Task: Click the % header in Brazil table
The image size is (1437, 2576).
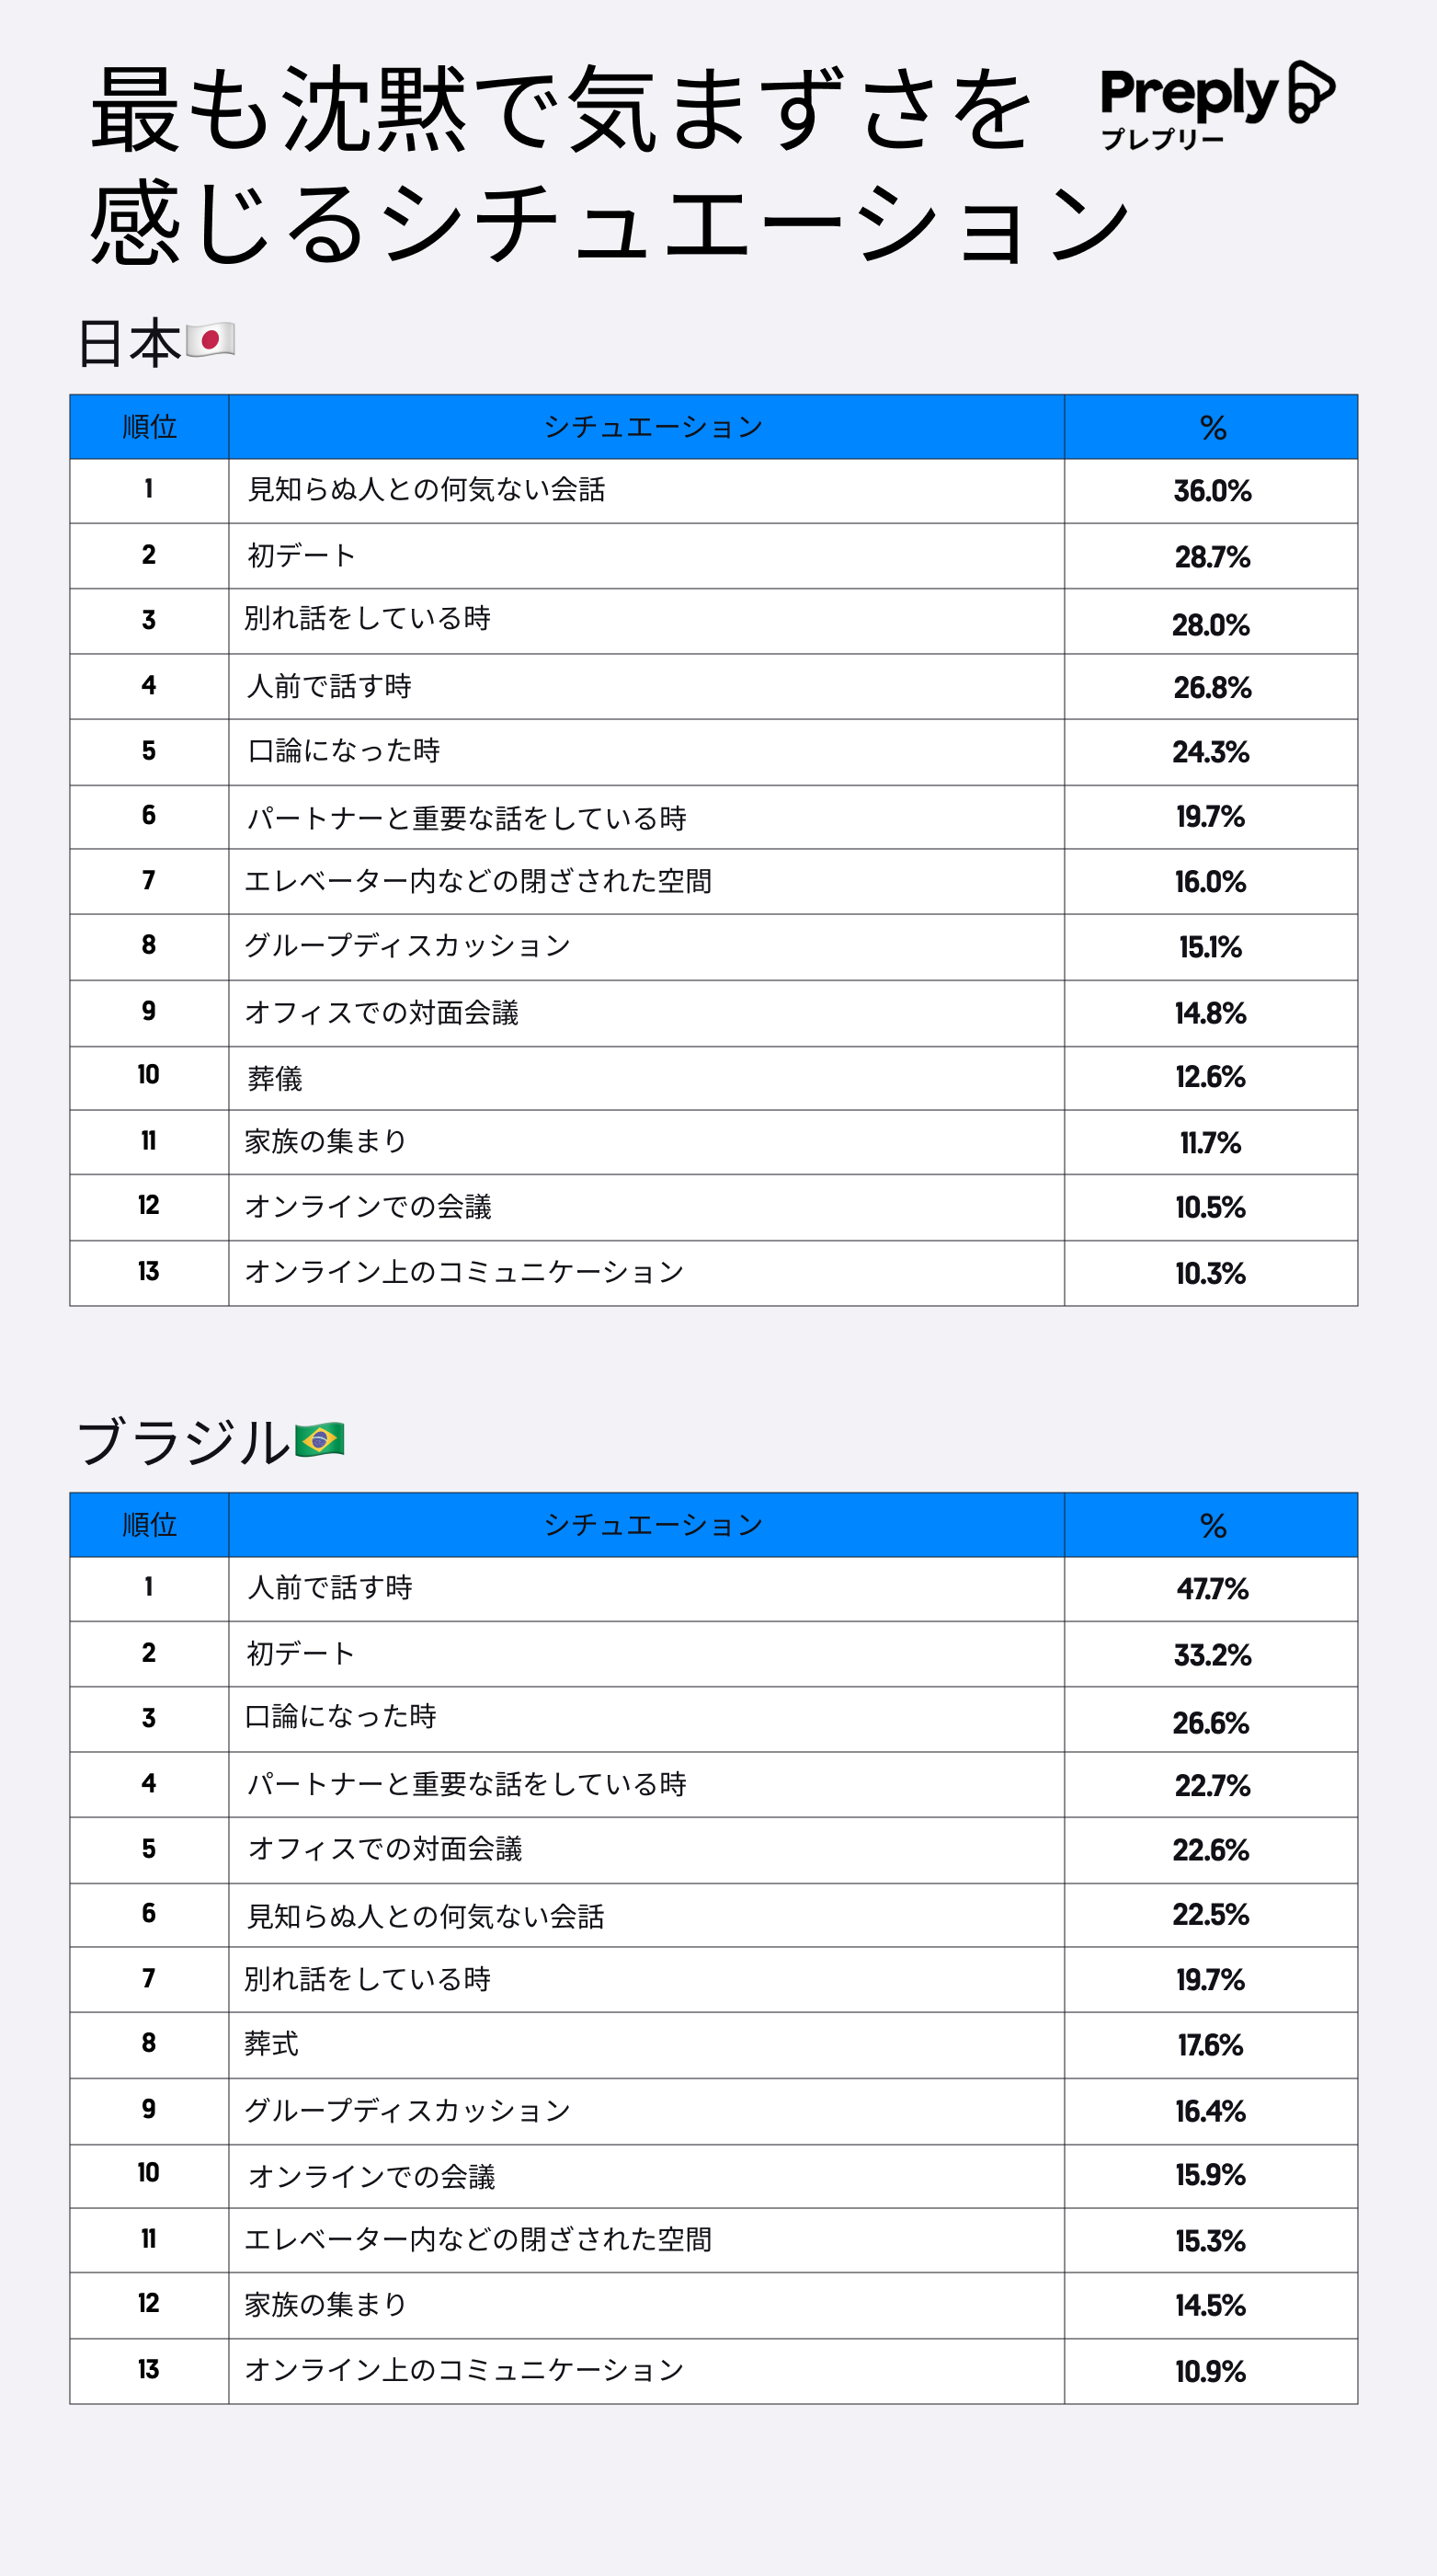Action: pos(1212,1525)
